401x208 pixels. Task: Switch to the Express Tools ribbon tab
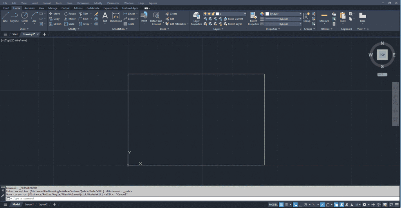point(111,8)
